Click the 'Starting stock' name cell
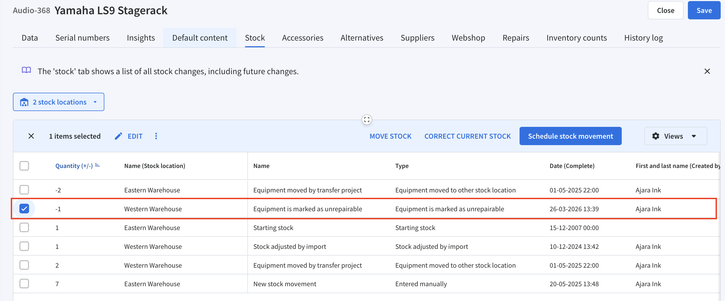This screenshot has height=301, width=725. [273, 228]
